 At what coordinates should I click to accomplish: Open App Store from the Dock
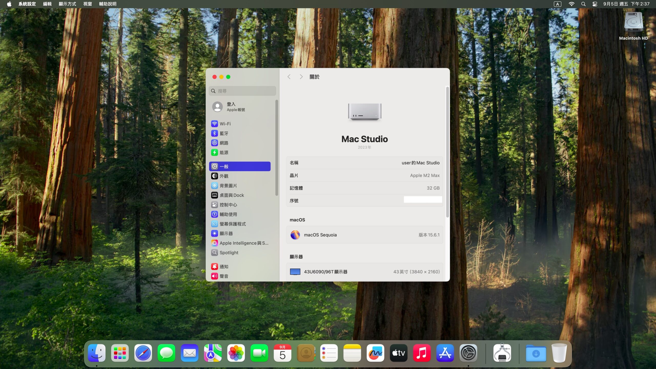[445, 353]
